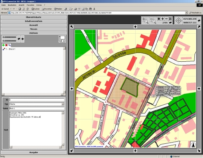This screenshot has width=203, height=158.
Task: Click the Wechseln zu button
Action: [195, 13]
